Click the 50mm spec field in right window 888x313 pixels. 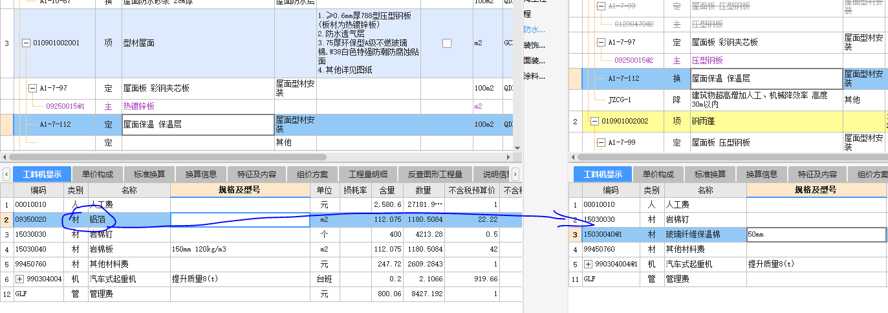pos(816,235)
